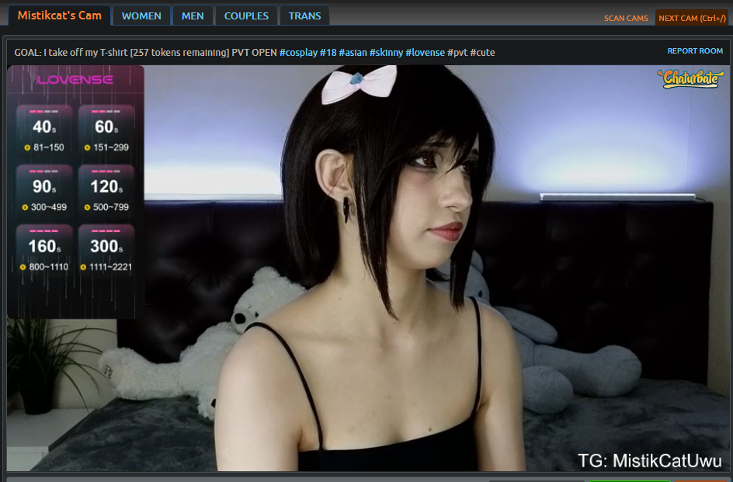Open the #skinny hashtag link
This screenshot has width=733, height=482.
[386, 52]
